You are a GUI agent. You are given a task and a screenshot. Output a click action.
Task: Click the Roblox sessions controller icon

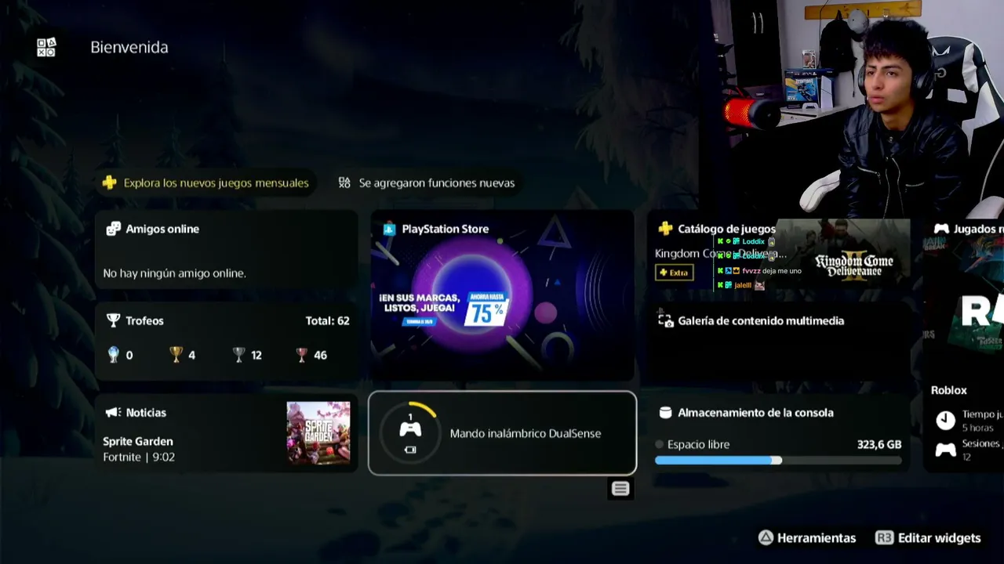point(946,450)
